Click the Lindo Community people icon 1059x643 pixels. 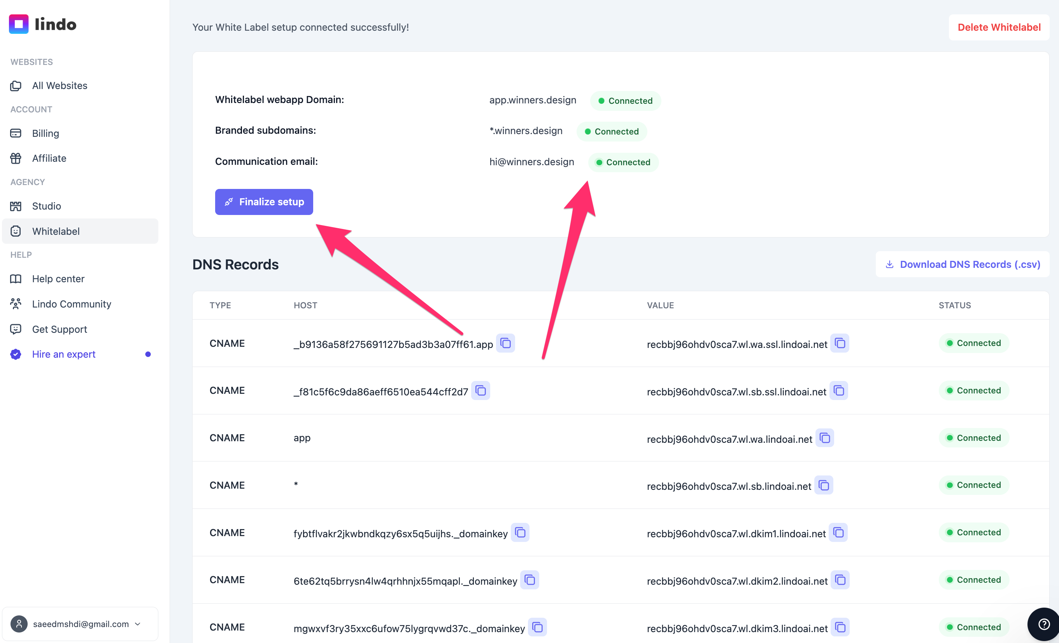coord(16,304)
